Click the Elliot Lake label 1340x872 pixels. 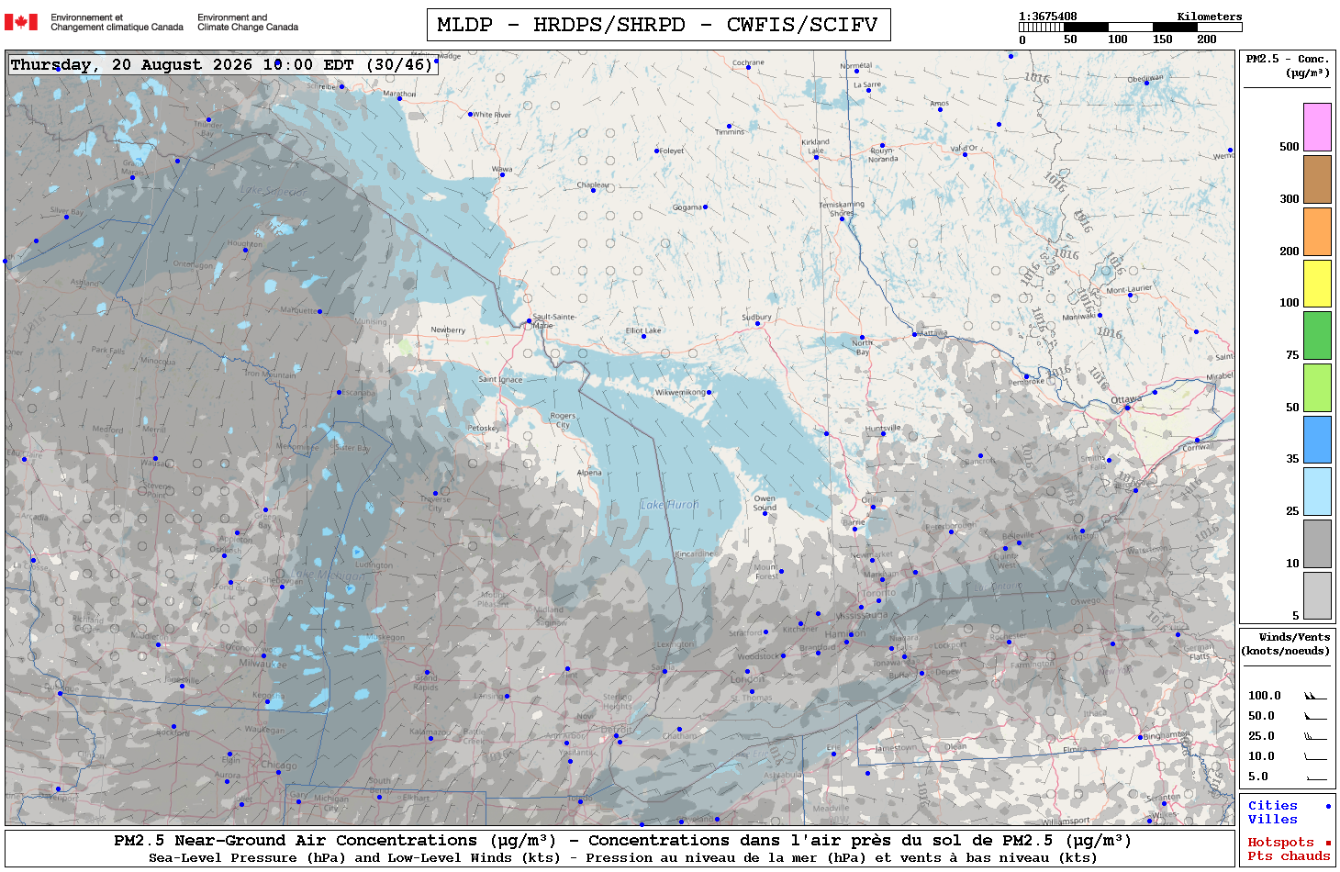(x=643, y=330)
